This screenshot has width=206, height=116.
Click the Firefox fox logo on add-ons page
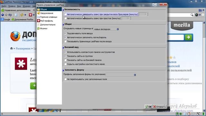15,36
